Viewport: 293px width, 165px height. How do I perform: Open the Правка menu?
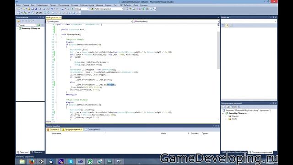[26, 5]
